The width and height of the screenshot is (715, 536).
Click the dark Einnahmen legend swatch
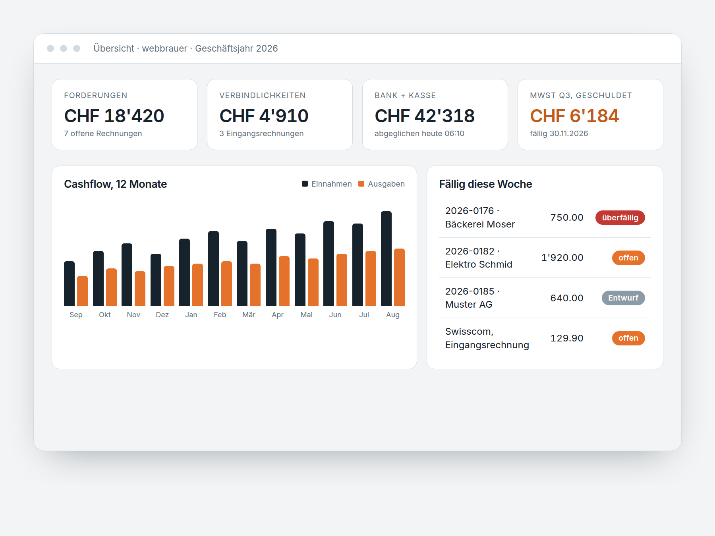(305, 184)
